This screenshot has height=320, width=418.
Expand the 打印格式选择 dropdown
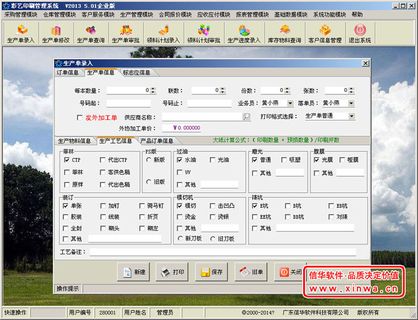pos(352,117)
